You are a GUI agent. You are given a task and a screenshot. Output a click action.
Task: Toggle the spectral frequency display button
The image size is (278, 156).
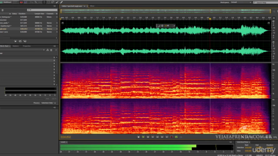21,2
